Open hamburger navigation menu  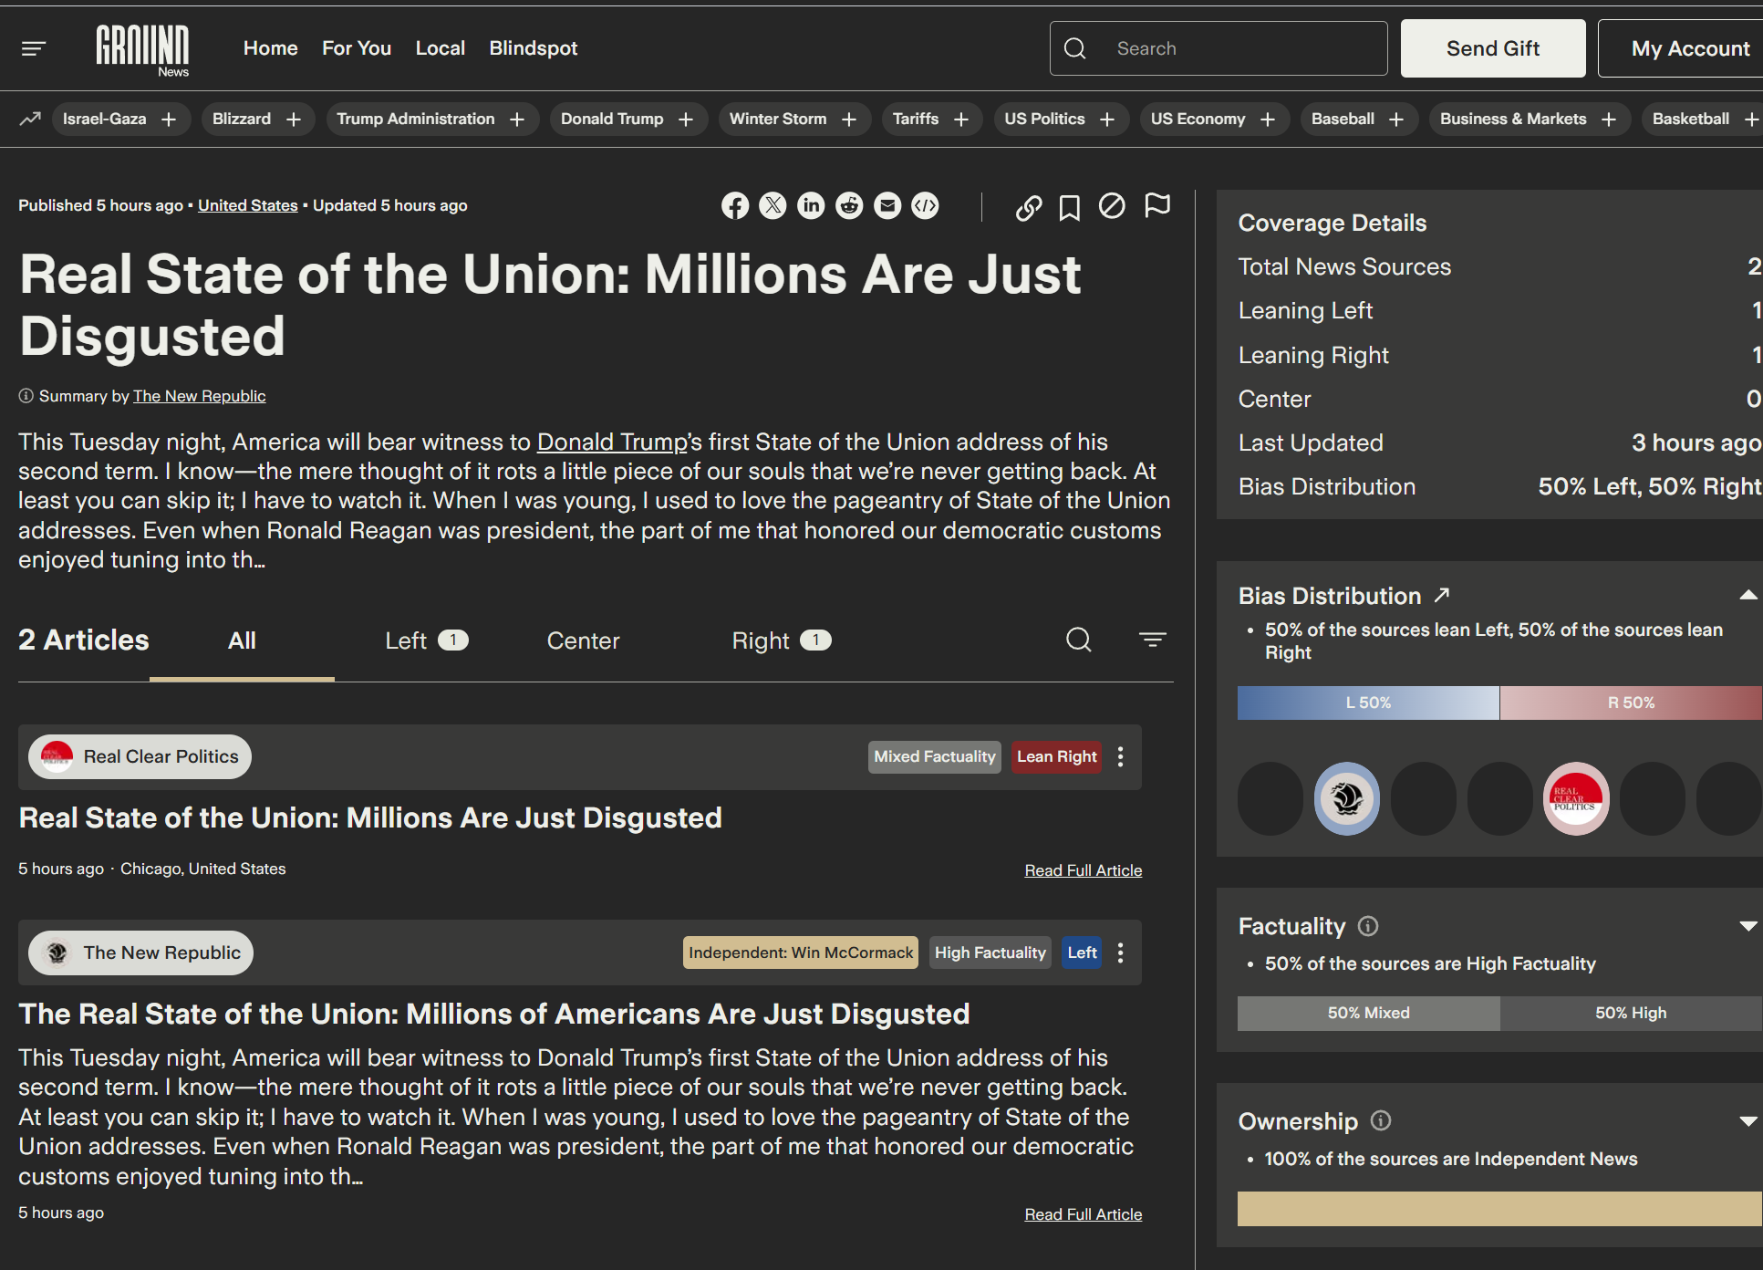pos(34,48)
